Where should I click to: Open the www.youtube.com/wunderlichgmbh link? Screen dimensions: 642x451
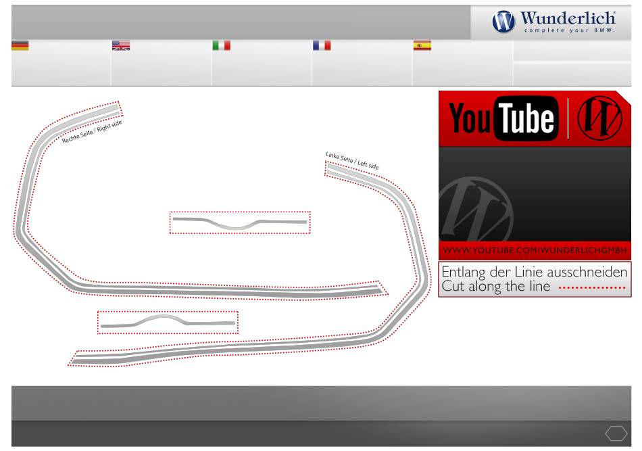click(x=535, y=250)
